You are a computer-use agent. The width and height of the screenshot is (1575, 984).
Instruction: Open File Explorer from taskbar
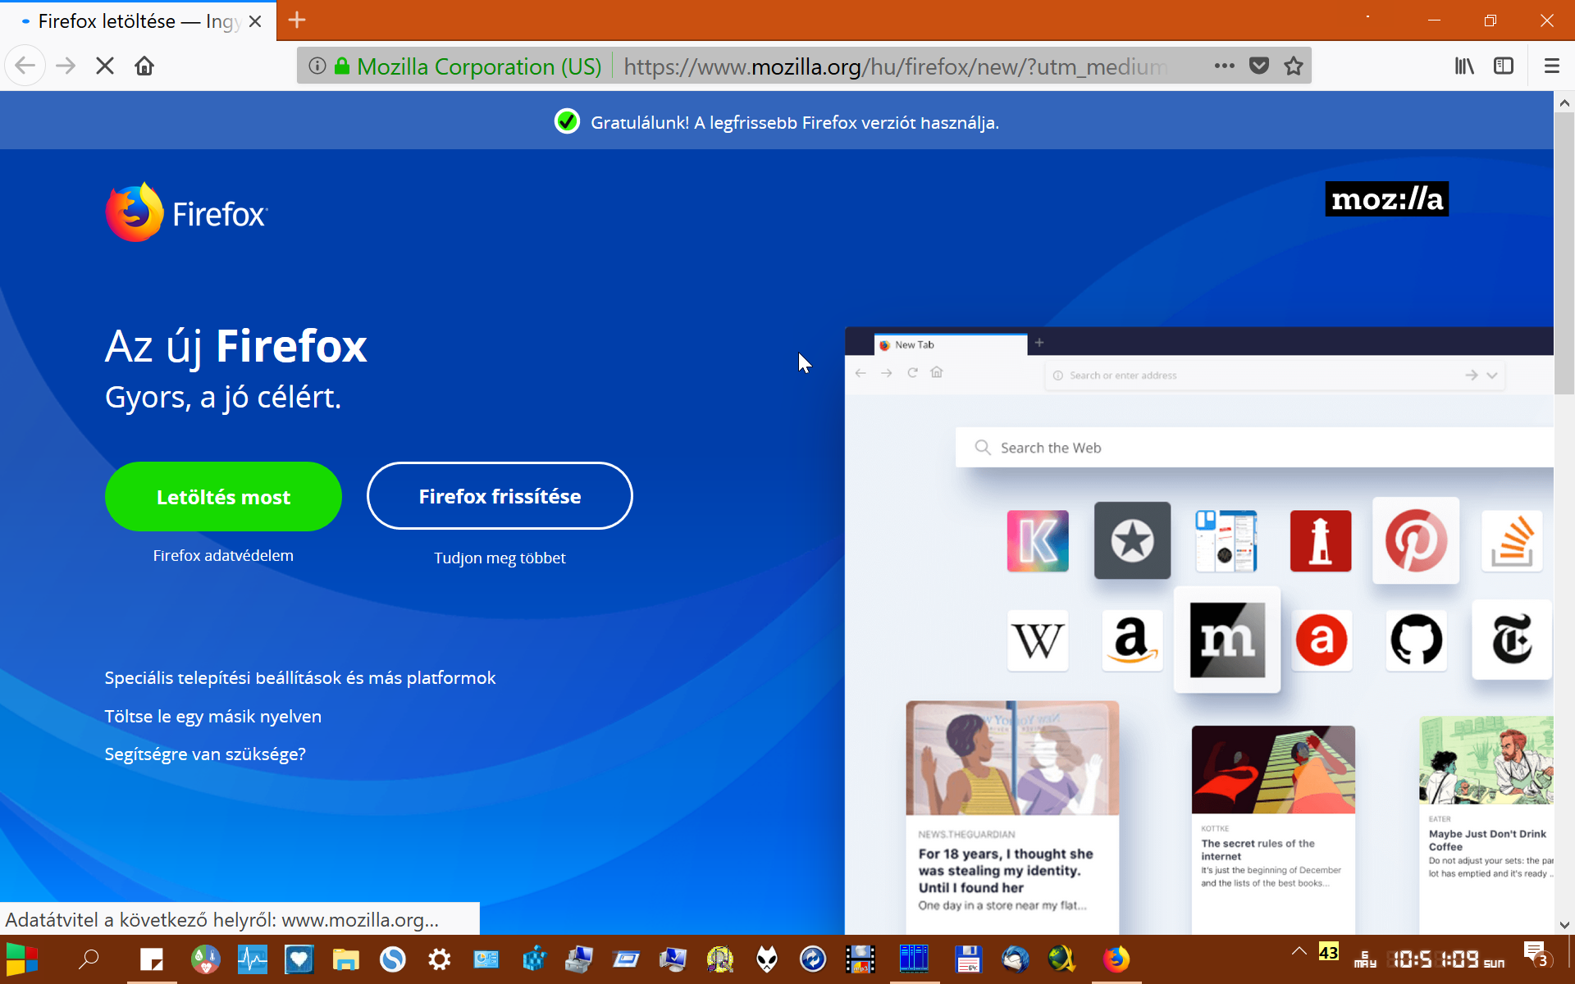(x=345, y=959)
